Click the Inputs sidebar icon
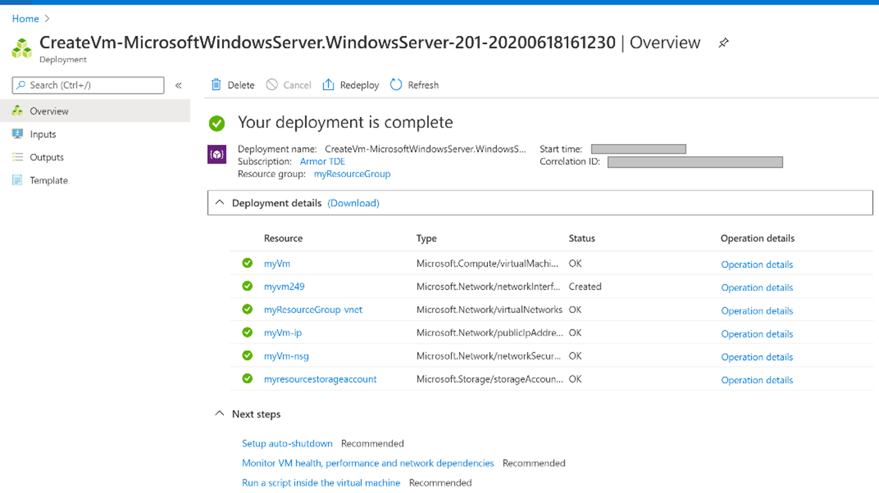The height and width of the screenshot is (493, 879). click(x=17, y=134)
